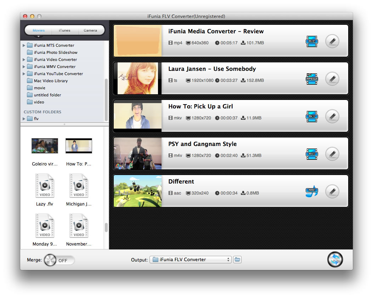This screenshot has height=298, width=373.
Task: Click the '00:02:40' duration text
Action: tap(229, 156)
